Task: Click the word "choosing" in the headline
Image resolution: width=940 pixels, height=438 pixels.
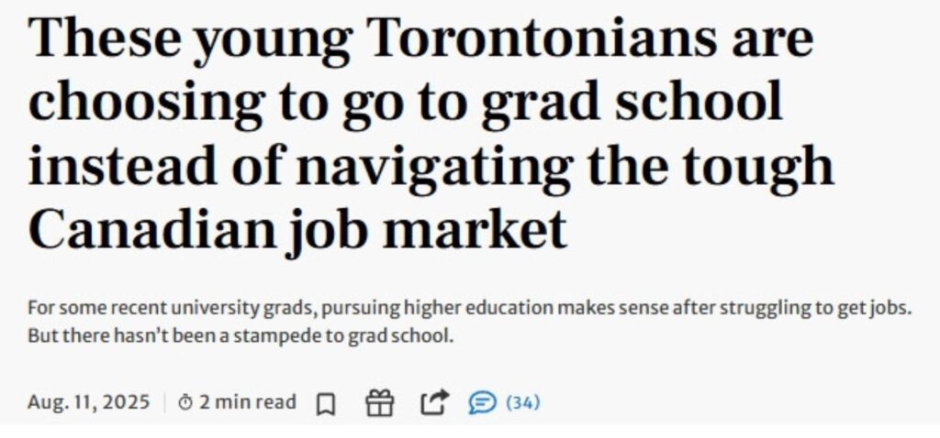Action: (x=147, y=102)
